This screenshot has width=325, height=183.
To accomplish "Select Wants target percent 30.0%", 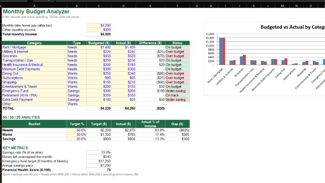I will [x=77, y=135].
